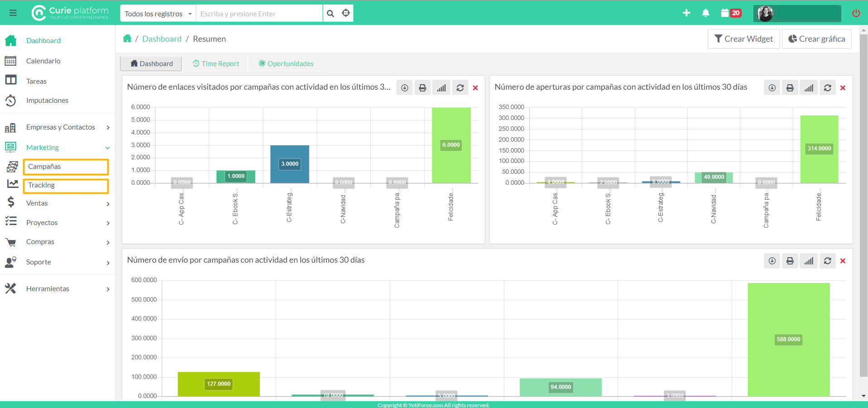Click the red power logout icon
This screenshot has height=408, width=868.
point(856,13)
